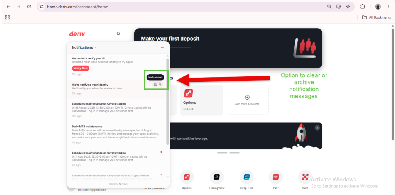395x195 pixels.
Task: Click the browser back arrow
Action: (x=8, y=7)
